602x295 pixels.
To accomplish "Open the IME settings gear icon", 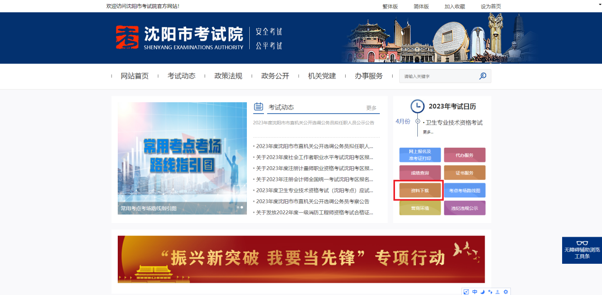I will tap(506, 292).
